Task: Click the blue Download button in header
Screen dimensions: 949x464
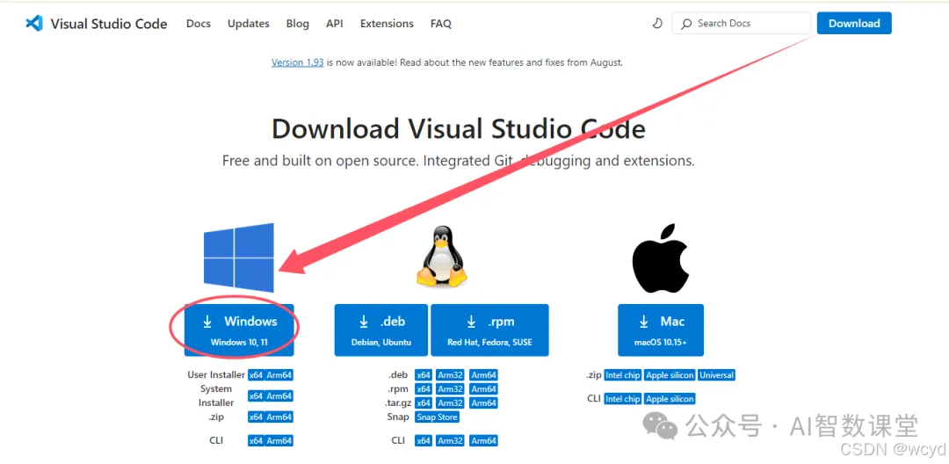Action: pos(854,24)
